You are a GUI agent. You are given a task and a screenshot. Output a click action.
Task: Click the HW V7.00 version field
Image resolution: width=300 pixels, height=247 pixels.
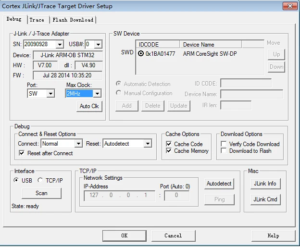click(45, 65)
